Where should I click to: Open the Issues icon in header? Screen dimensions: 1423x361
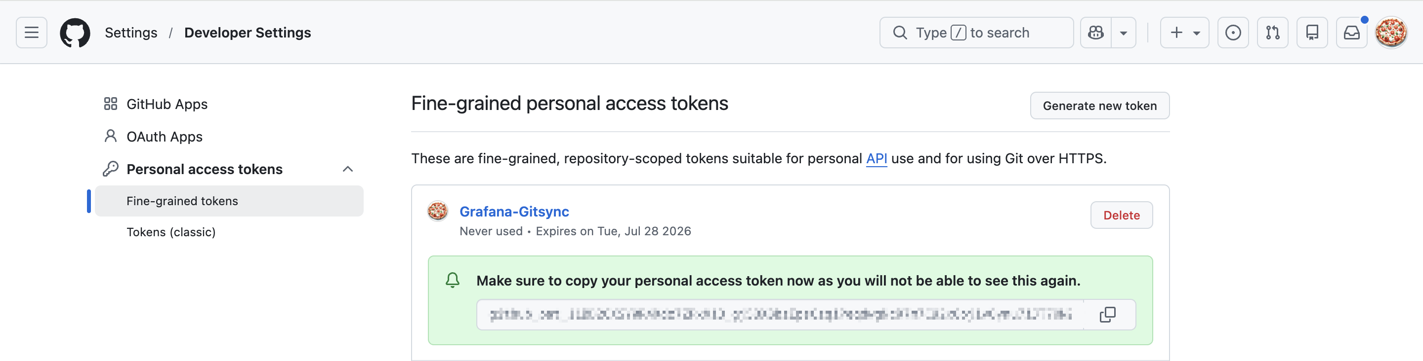[1233, 33]
